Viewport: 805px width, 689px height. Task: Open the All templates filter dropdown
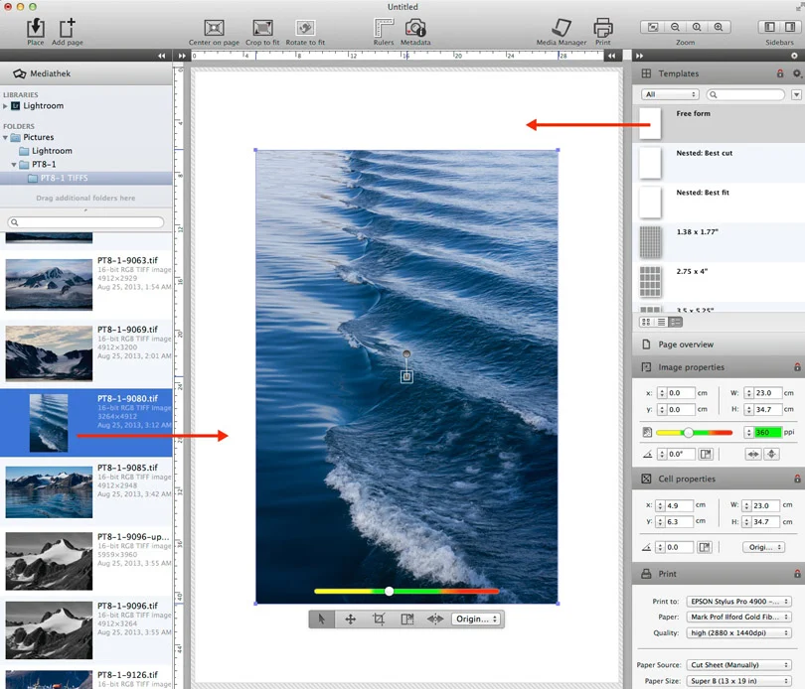point(671,94)
